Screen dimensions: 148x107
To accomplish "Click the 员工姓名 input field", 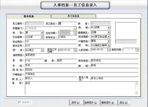I will point(68,23).
